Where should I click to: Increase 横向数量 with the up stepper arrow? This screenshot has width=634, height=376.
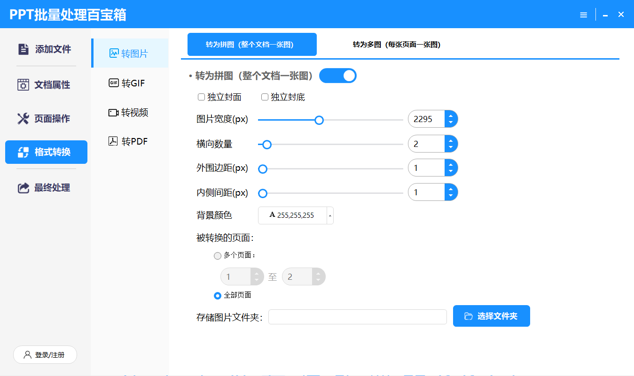click(451, 140)
